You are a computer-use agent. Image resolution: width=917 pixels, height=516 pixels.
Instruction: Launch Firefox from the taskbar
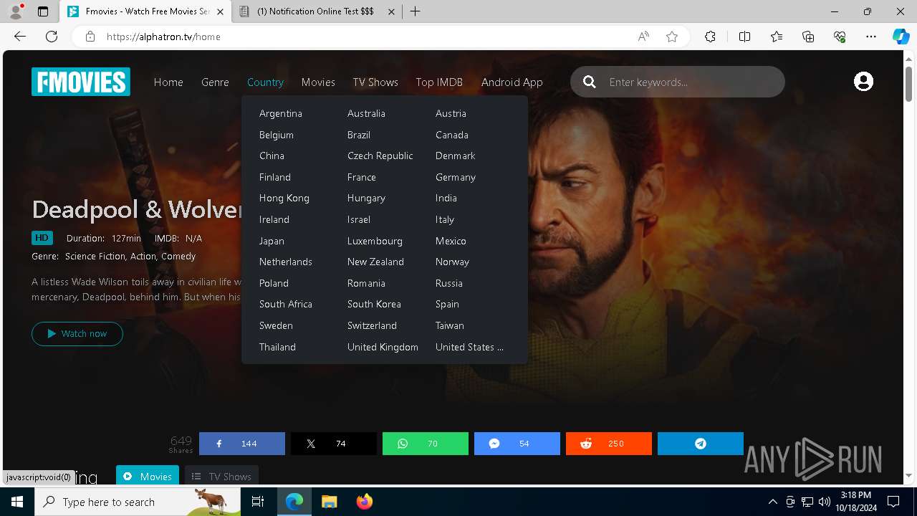tap(365, 502)
